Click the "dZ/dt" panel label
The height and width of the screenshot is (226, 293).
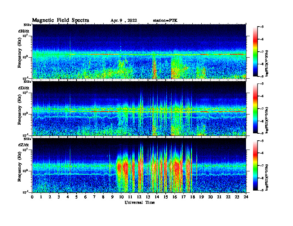coord(24,145)
